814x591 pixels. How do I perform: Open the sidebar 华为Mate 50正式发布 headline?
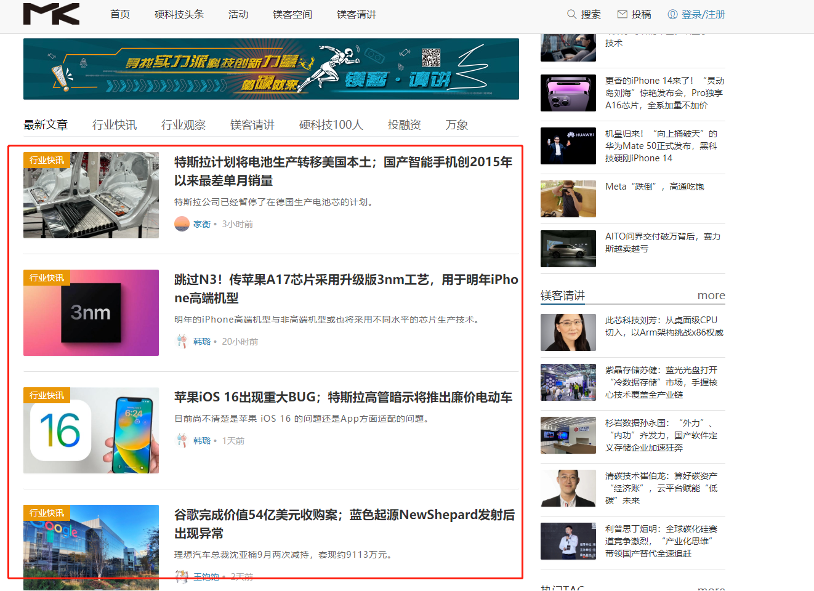tap(661, 146)
